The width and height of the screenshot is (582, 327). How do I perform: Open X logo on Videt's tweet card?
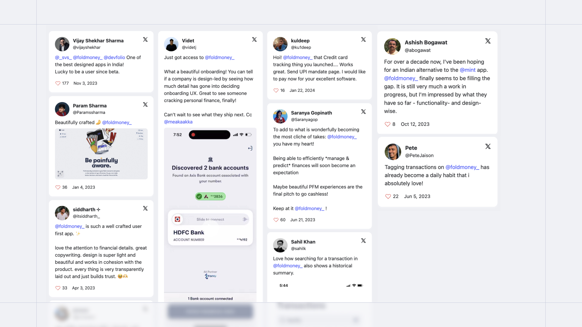pos(255,40)
